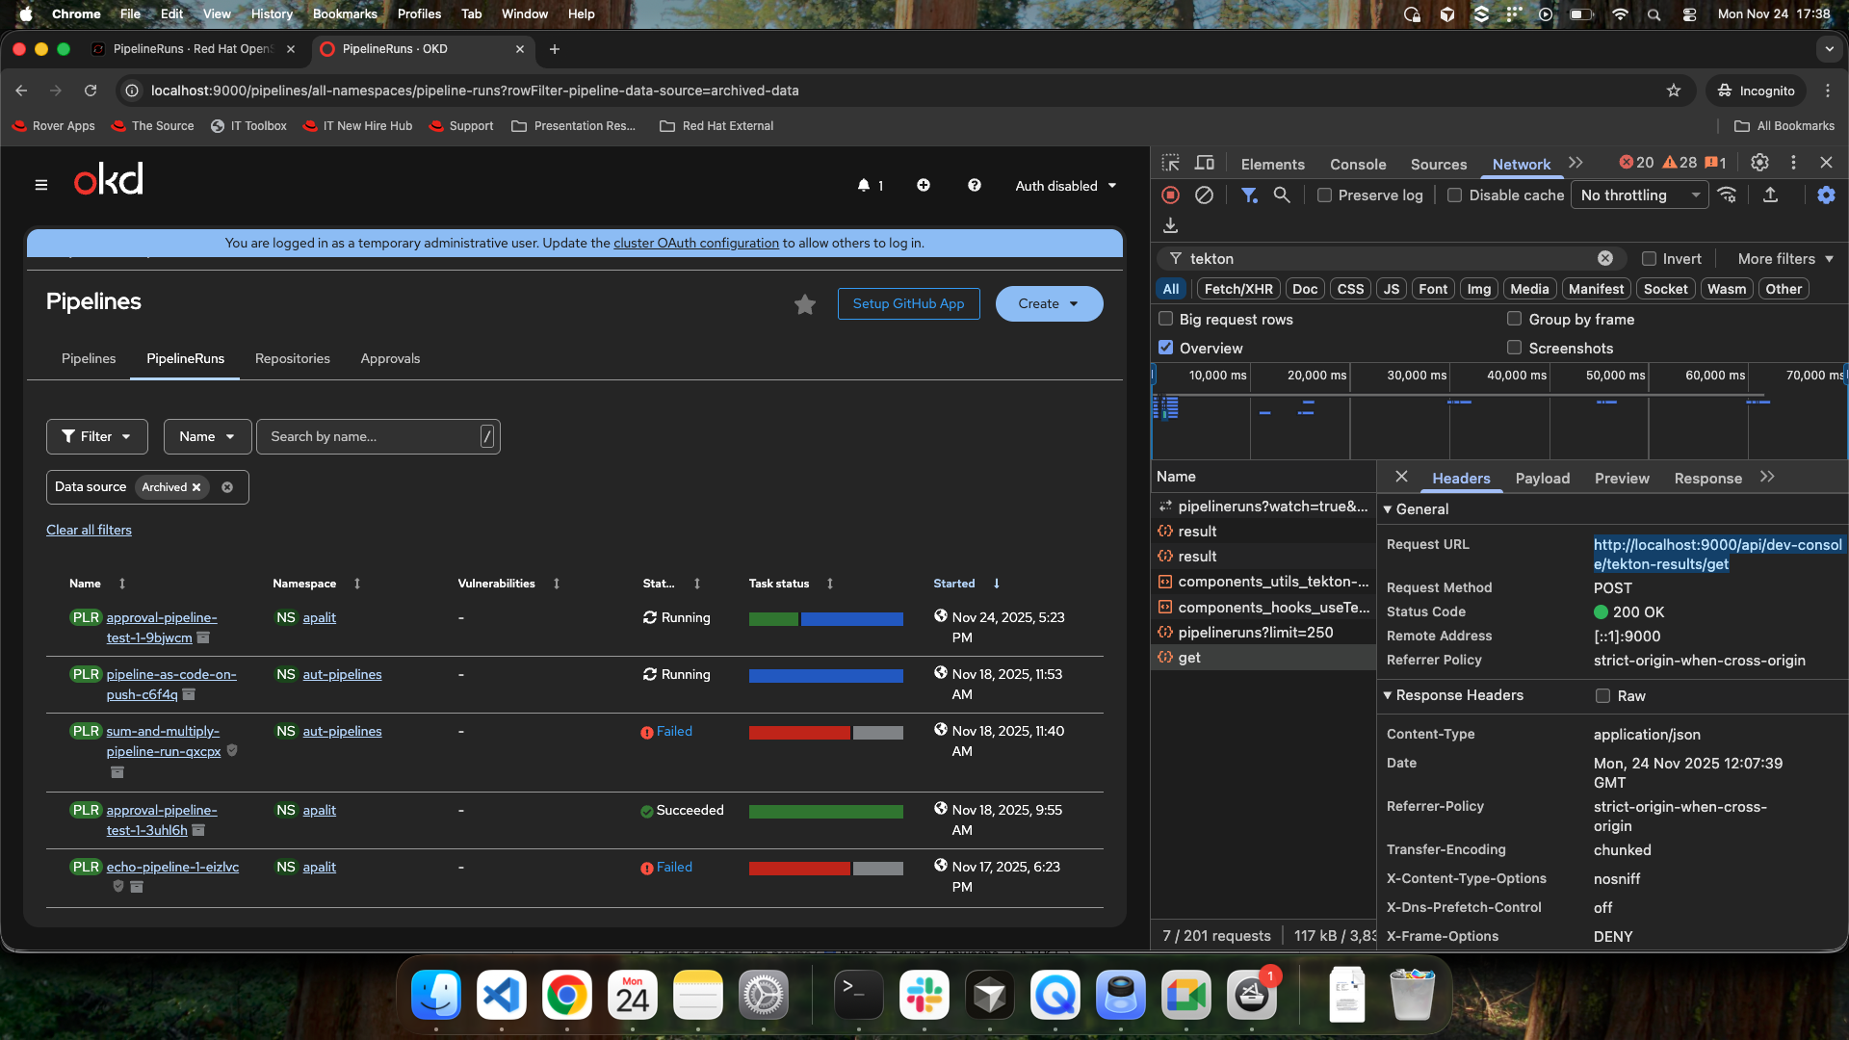Open the help question mark icon
This screenshot has width=1849, height=1040.
[974, 185]
